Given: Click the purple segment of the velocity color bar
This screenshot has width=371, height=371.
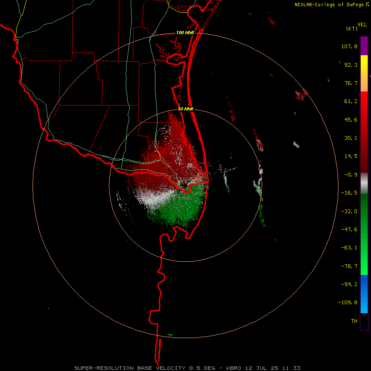Looking at the screenshot, I should pos(364,46).
